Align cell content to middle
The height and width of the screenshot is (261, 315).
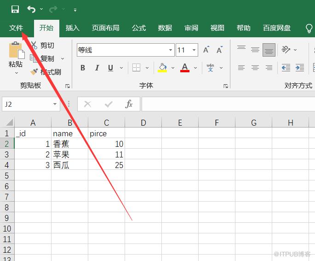pyautogui.click(x=255, y=49)
